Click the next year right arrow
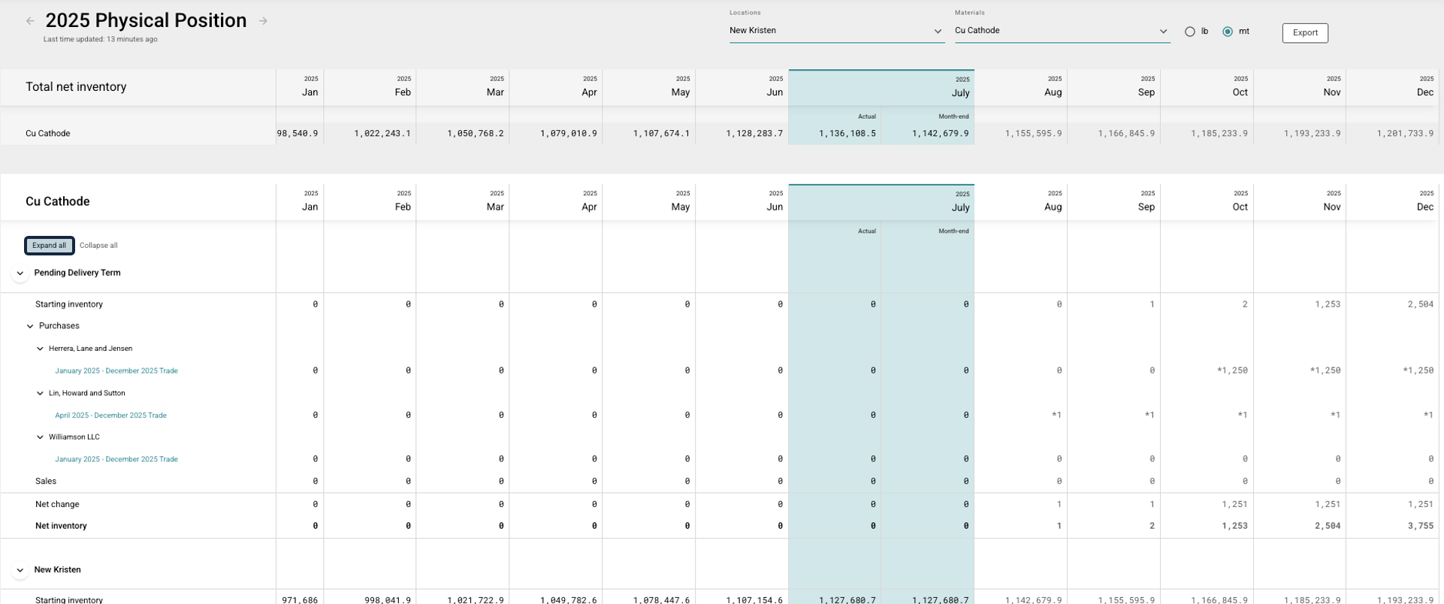This screenshot has width=1444, height=604. point(263,21)
